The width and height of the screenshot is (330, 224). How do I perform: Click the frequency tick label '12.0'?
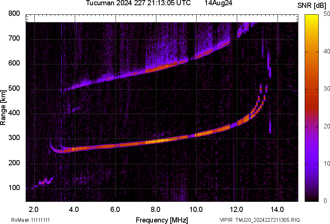click(x=237, y=210)
